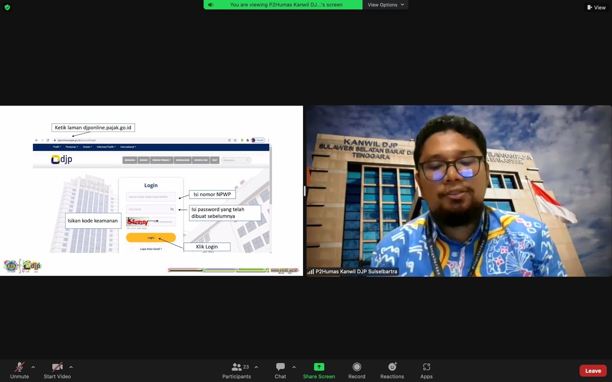
Task: Click the green Share Screen icon
Action: pos(319,367)
